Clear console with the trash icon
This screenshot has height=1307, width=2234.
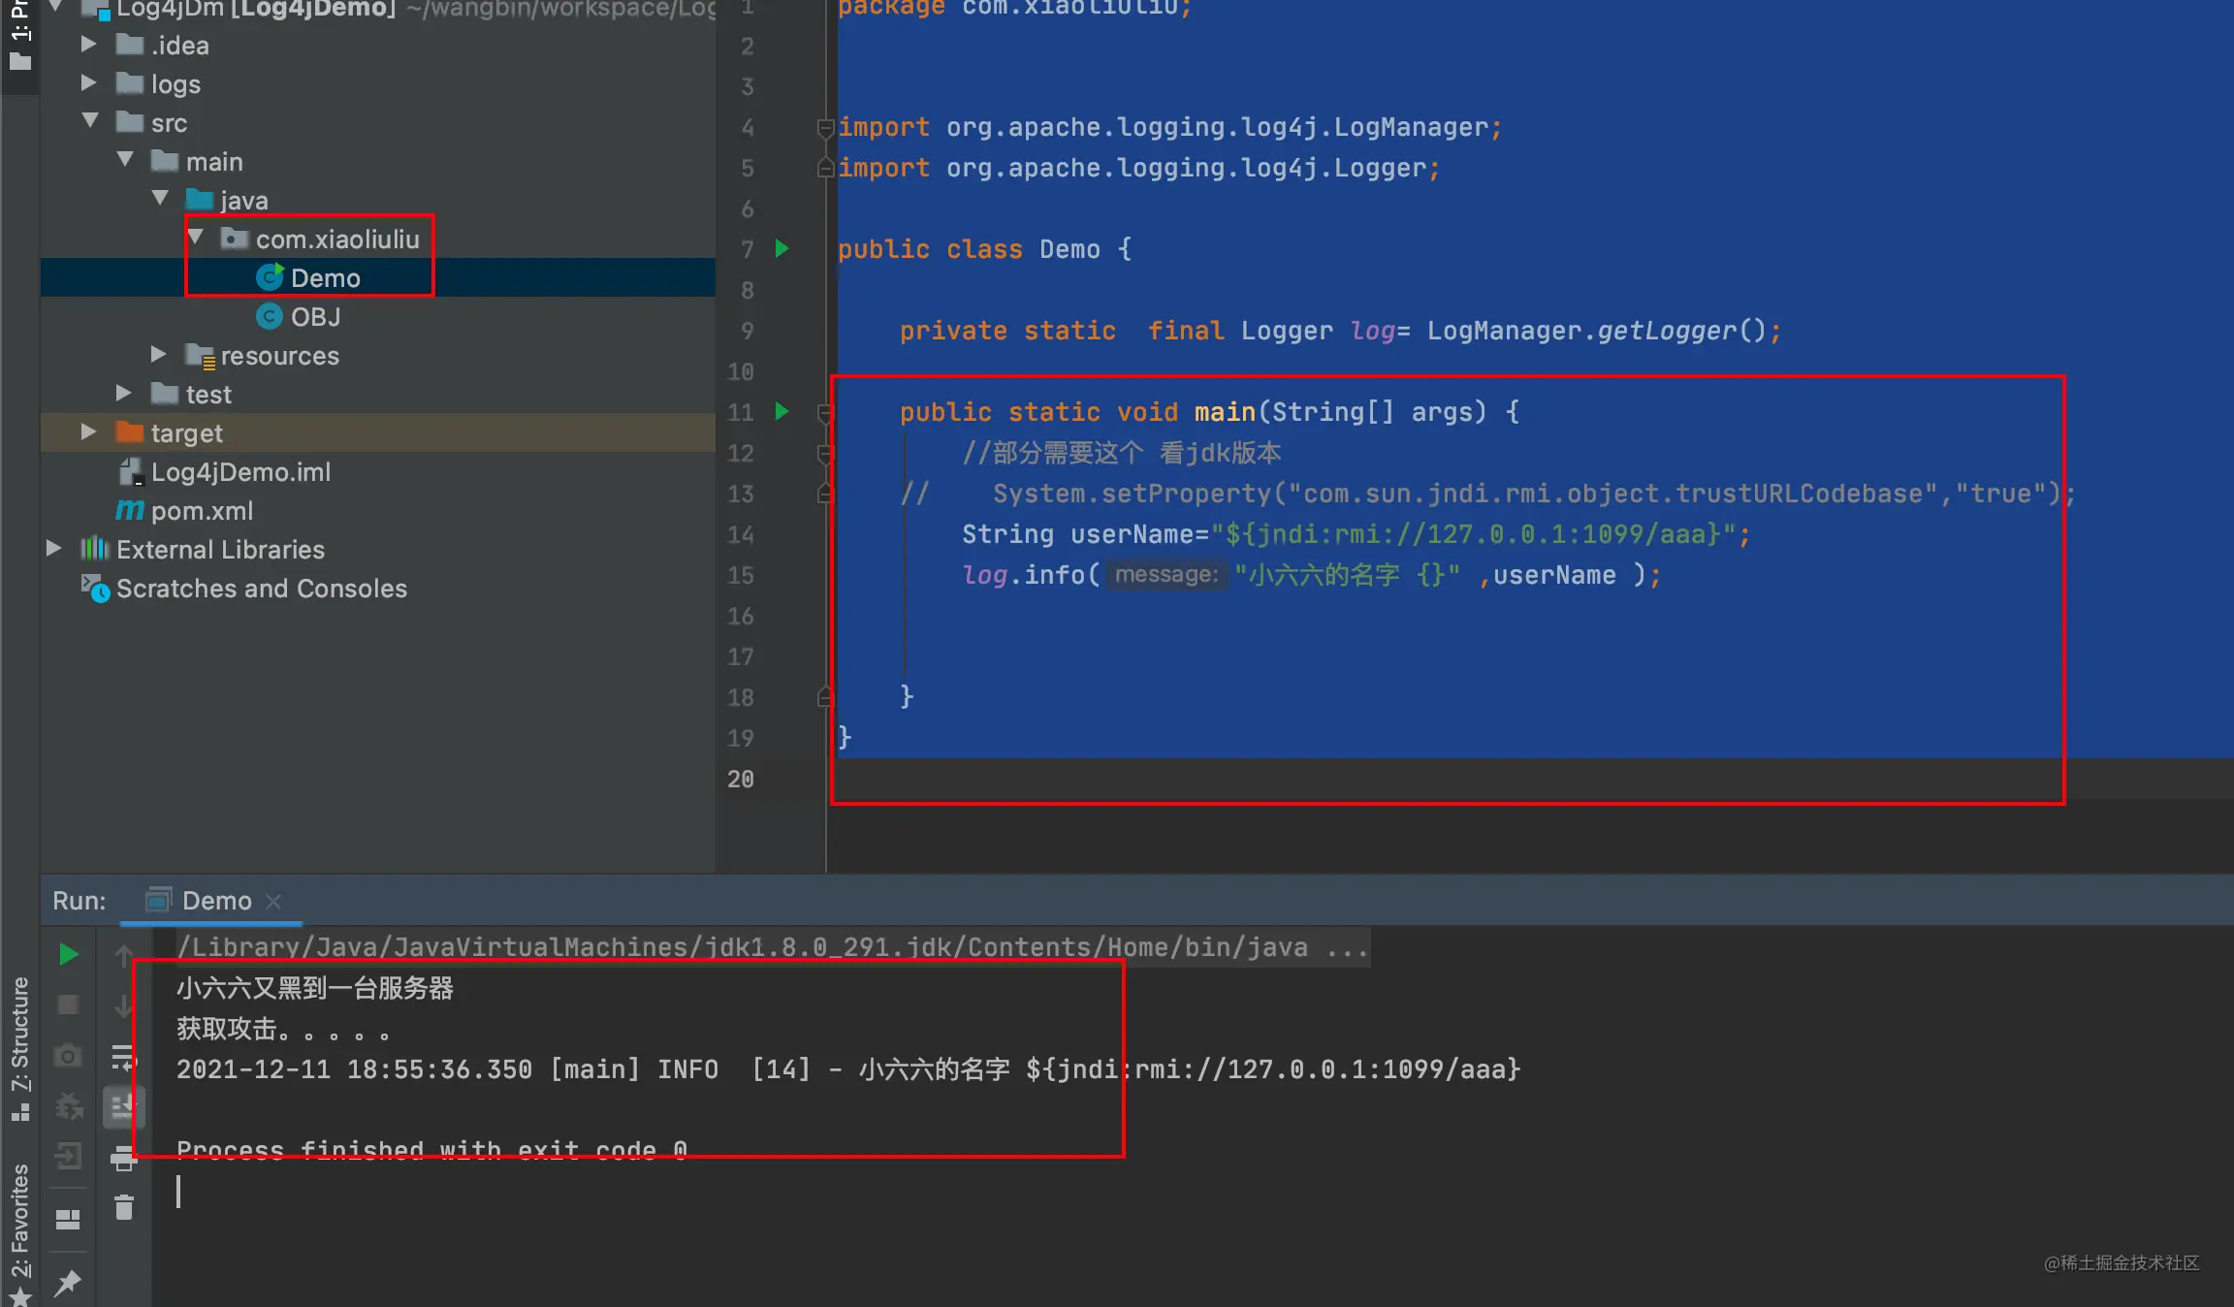124,1208
